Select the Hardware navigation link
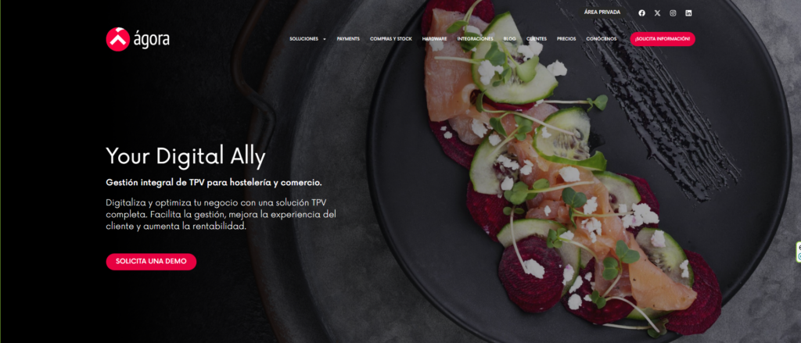 coord(434,39)
